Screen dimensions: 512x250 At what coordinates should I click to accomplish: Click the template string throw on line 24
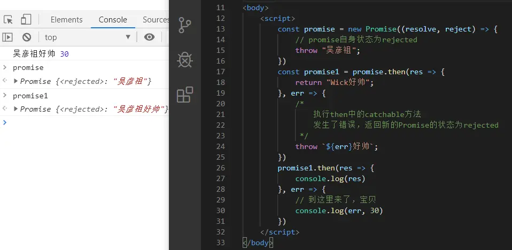[337, 146]
